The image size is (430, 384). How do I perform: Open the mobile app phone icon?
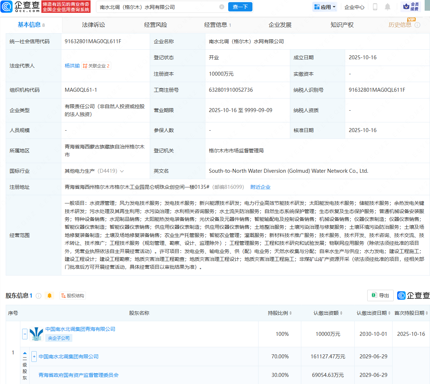[x=375, y=7]
